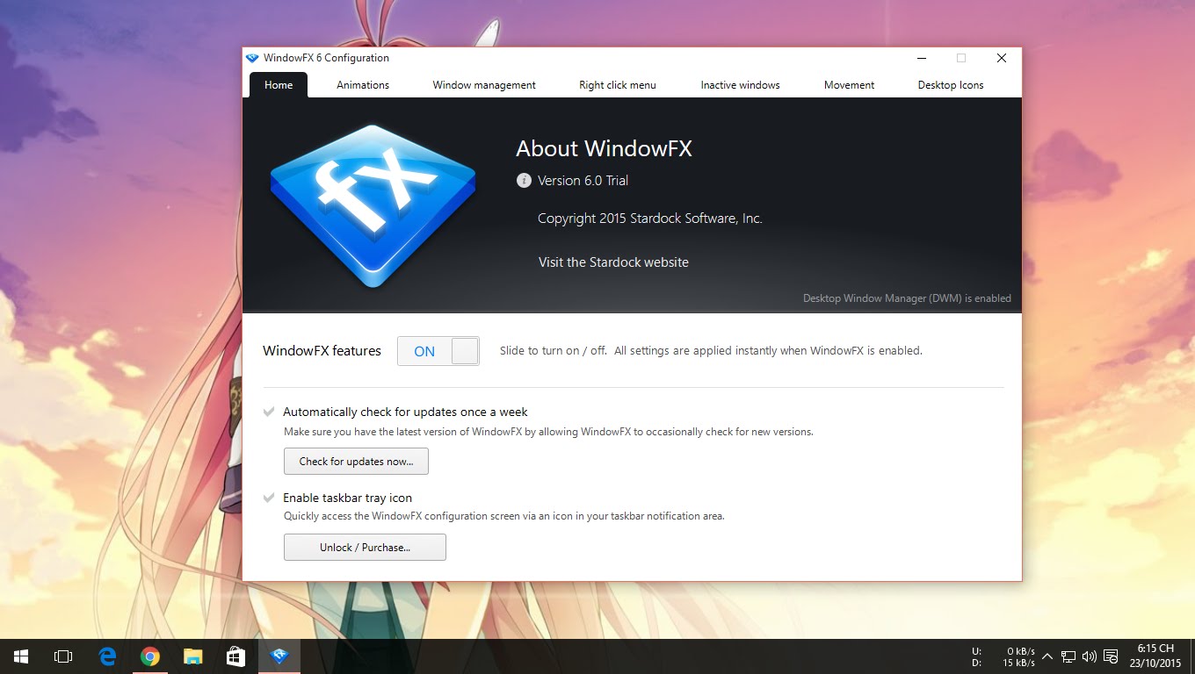Open File Explorer from the taskbar
The image size is (1195, 674).
pos(193,656)
